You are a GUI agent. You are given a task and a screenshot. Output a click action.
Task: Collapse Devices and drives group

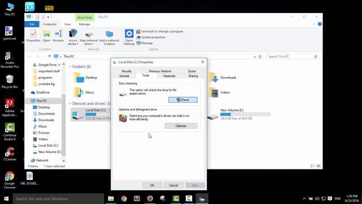70,103
